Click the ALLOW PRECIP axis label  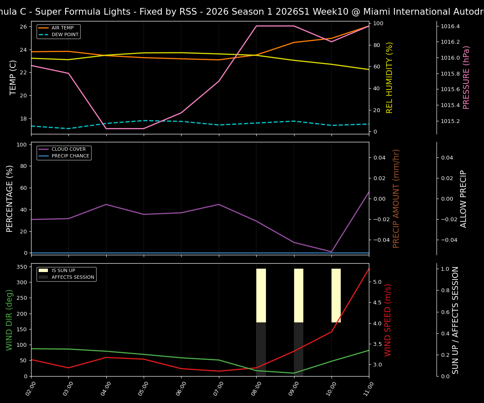464,197
